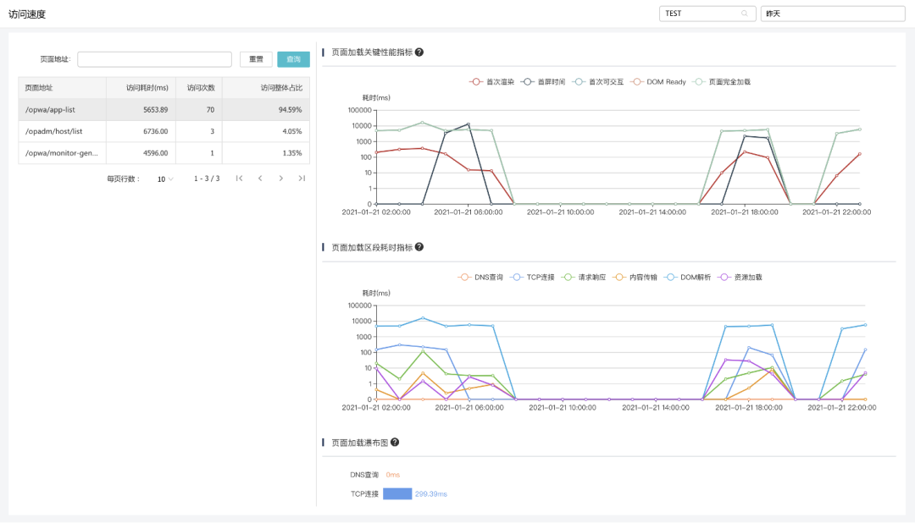915x523 pixels.
Task: Jump to the last table page
Action: point(302,179)
